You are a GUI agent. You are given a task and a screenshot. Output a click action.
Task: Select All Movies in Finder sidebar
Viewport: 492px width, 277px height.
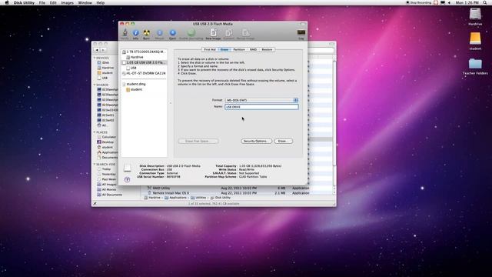[x=106, y=189]
